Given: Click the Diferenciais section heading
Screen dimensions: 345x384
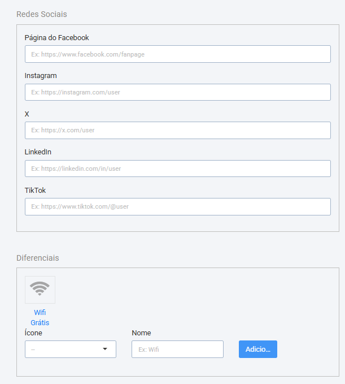Looking at the screenshot, I should 38,258.
